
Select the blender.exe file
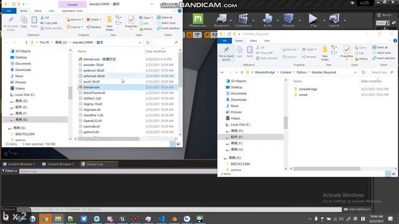pos(92,87)
